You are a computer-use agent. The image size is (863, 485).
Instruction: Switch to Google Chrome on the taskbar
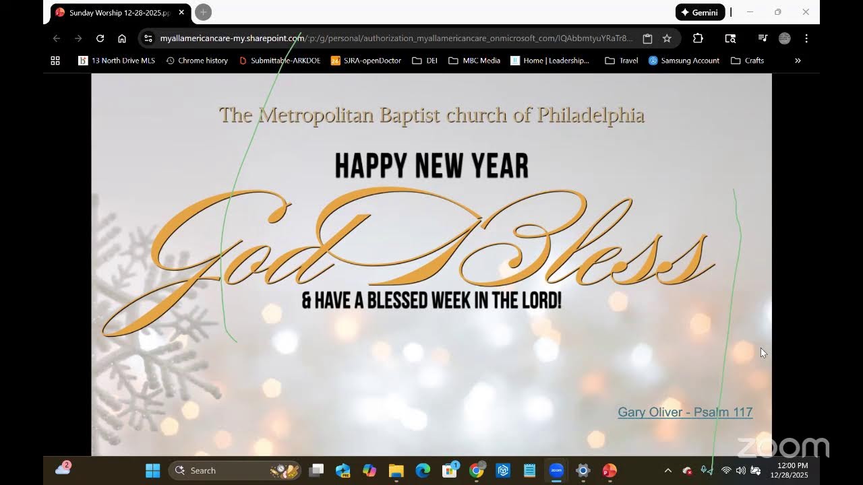[477, 470]
